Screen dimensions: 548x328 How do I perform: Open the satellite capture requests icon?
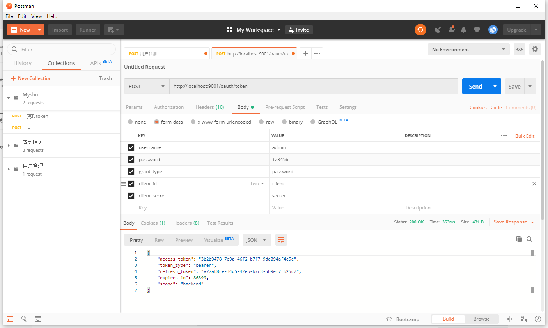tap(438, 30)
